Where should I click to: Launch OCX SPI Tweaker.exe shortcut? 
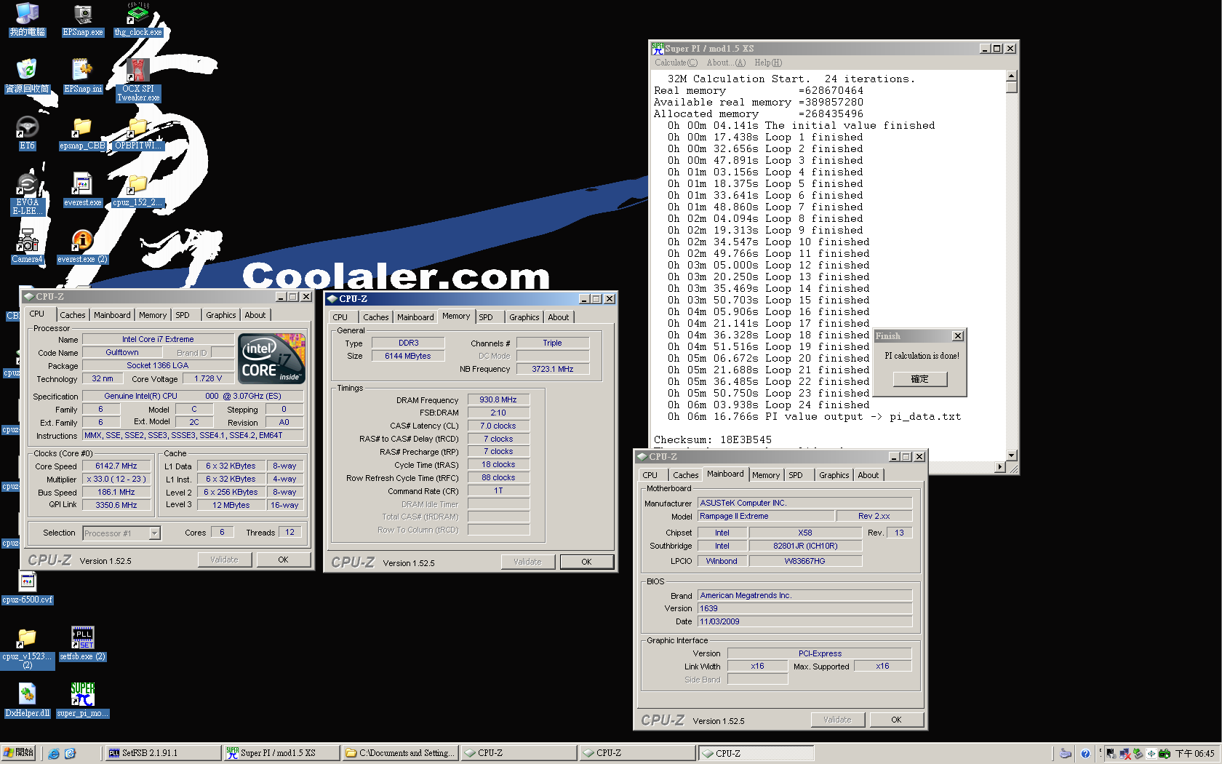(x=138, y=80)
